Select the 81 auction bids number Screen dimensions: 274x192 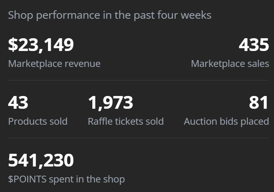(x=258, y=103)
